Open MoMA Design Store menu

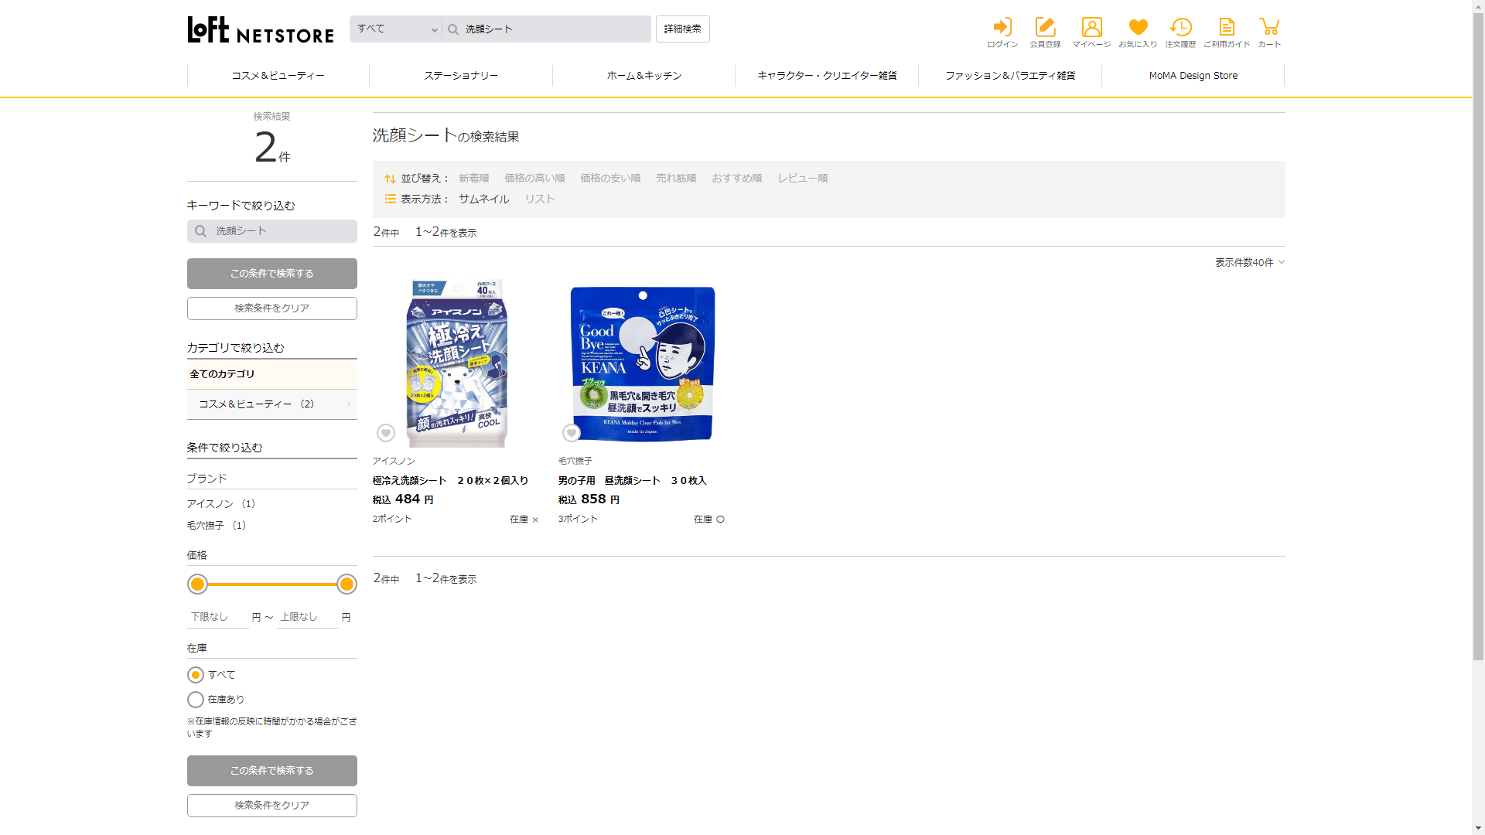click(x=1193, y=76)
